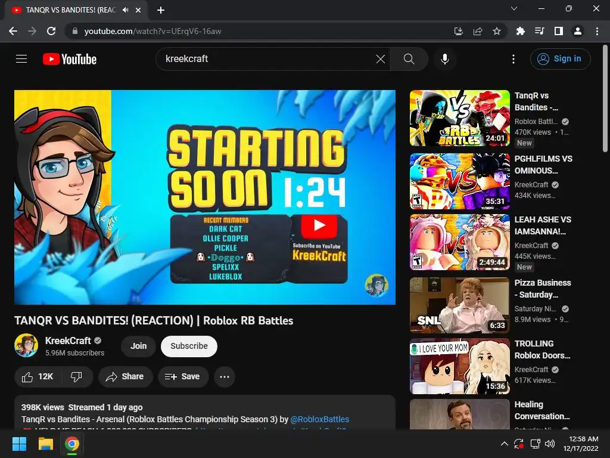The image size is (610, 458).
Task: Open KreekCraft channel avatar
Action: pyautogui.click(x=26, y=345)
